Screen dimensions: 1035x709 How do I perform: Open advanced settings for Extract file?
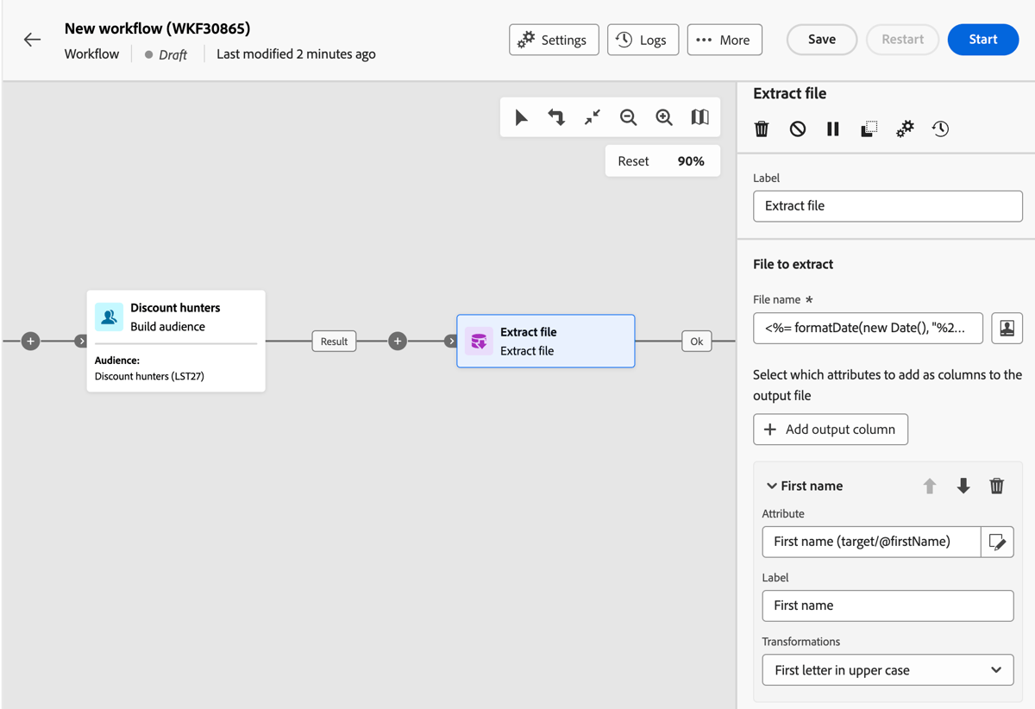tap(904, 129)
